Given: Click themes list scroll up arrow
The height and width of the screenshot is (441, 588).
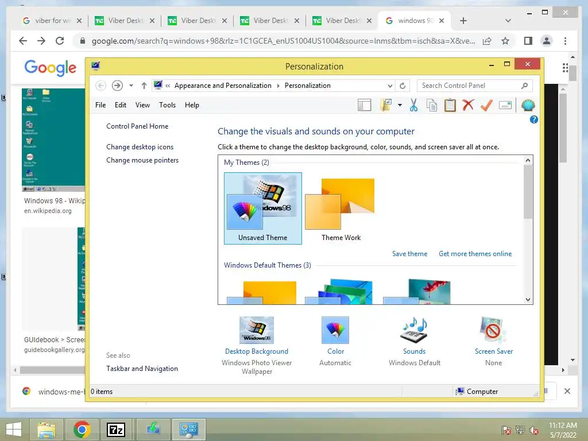Looking at the screenshot, I should (528, 161).
